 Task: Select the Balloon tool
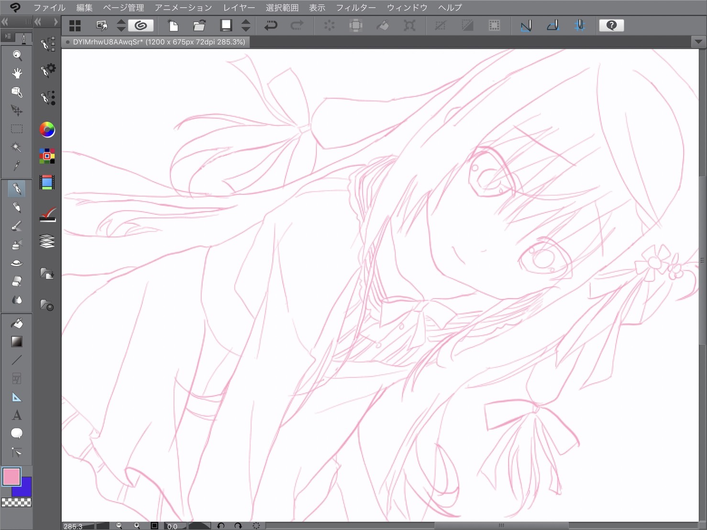[x=17, y=433]
